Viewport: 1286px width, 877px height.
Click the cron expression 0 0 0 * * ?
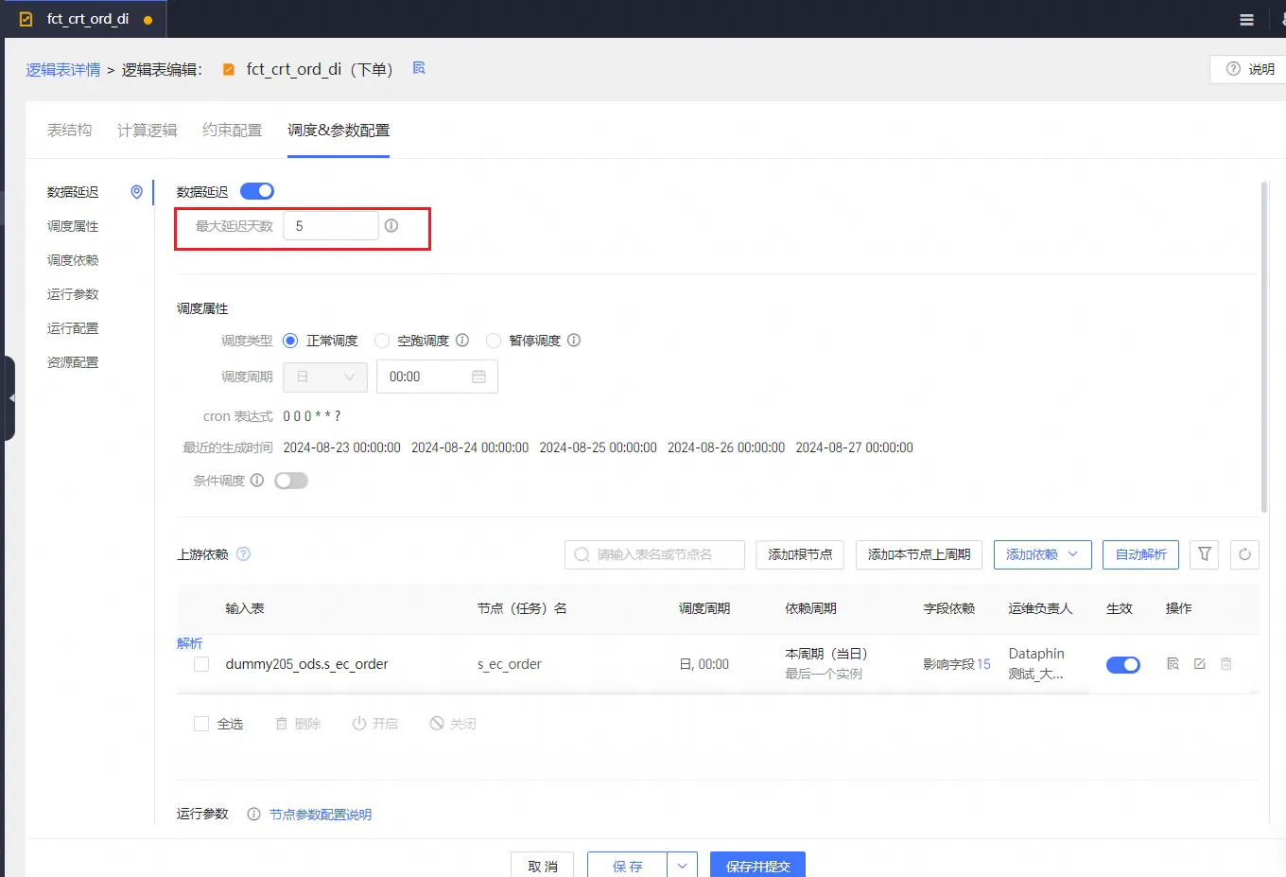(x=312, y=416)
